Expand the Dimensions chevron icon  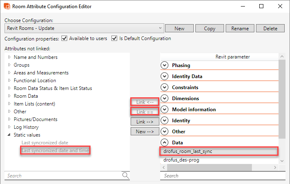coord(165,99)
